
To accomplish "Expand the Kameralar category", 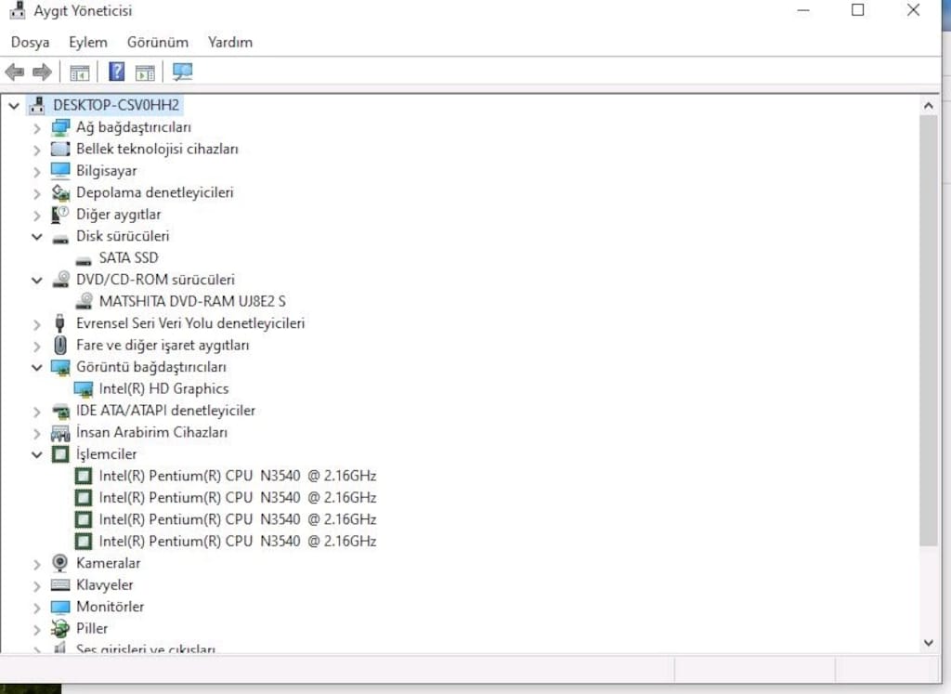I will pyautogui.click(x=37, y=564).
